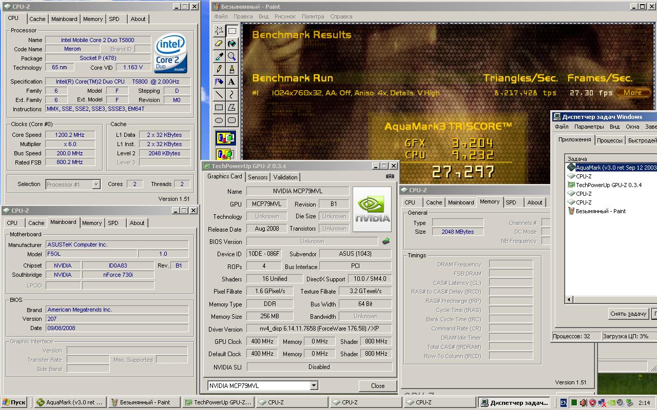Select the Free-Form Select tool in Paint

(x=219, y=31)
